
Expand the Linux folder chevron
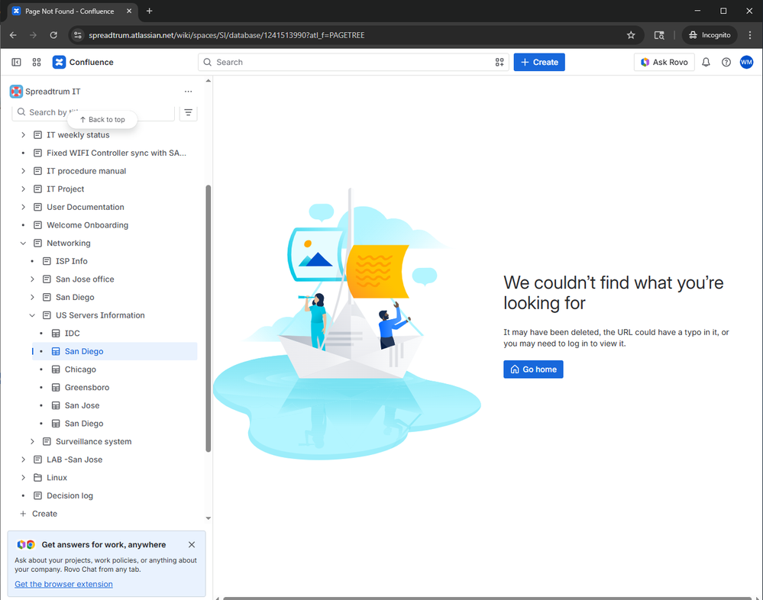tap(23, 478)
